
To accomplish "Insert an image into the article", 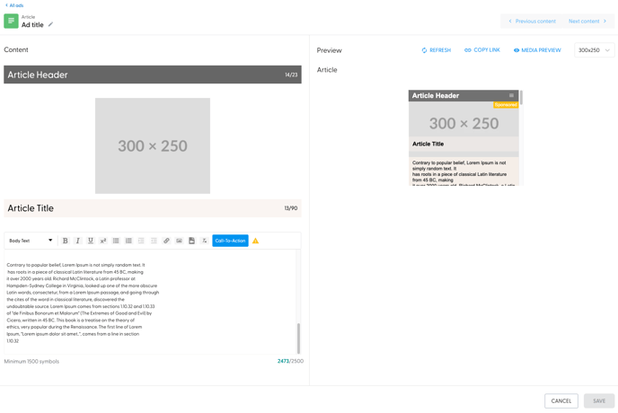I will pos(179,241).
